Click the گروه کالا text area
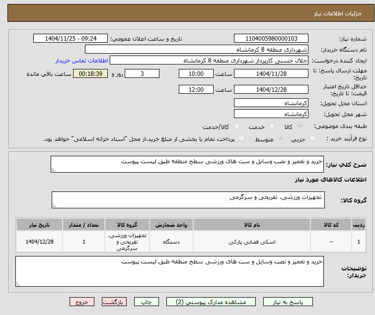Viewport: 375px width, 315px height. [188, 200]
